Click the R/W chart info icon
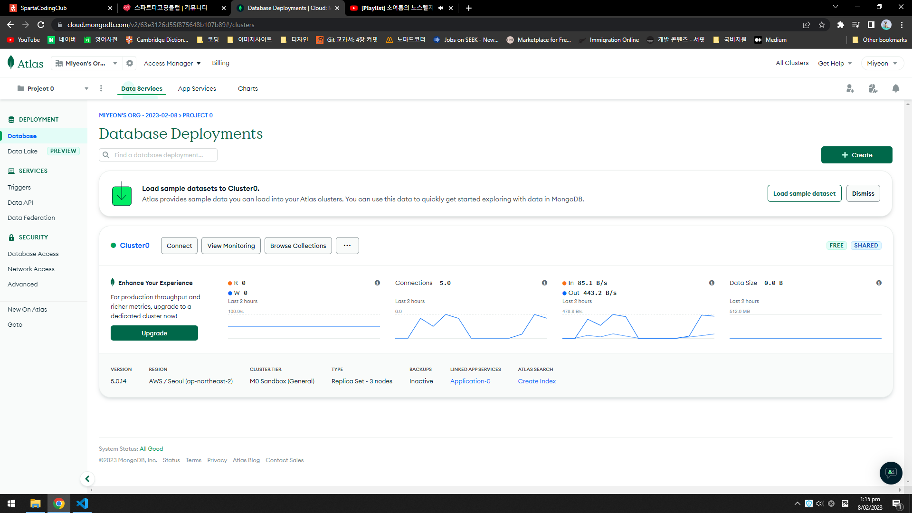 (377, 283)
